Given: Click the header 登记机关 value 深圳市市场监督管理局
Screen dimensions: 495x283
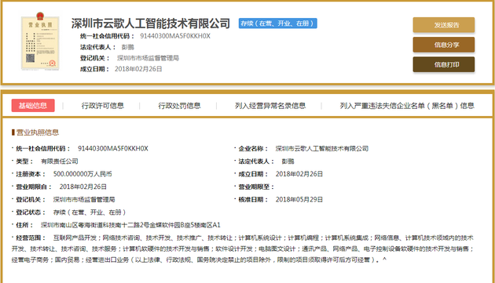Looking at the screenshot, I should click(x=148, y=58).
